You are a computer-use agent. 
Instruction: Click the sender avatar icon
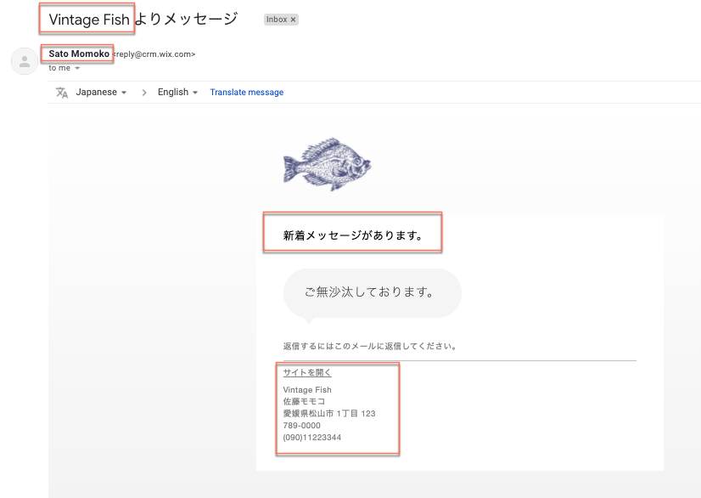[25, 61]
